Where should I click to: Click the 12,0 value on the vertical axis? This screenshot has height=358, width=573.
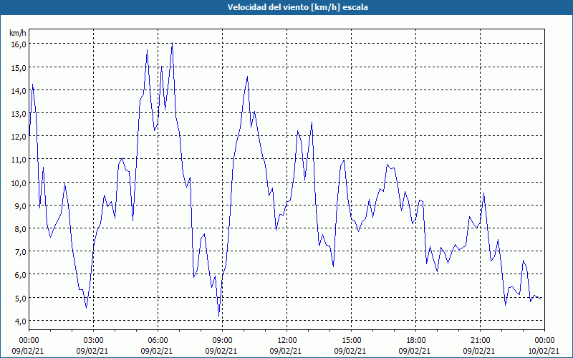(19, 137)
